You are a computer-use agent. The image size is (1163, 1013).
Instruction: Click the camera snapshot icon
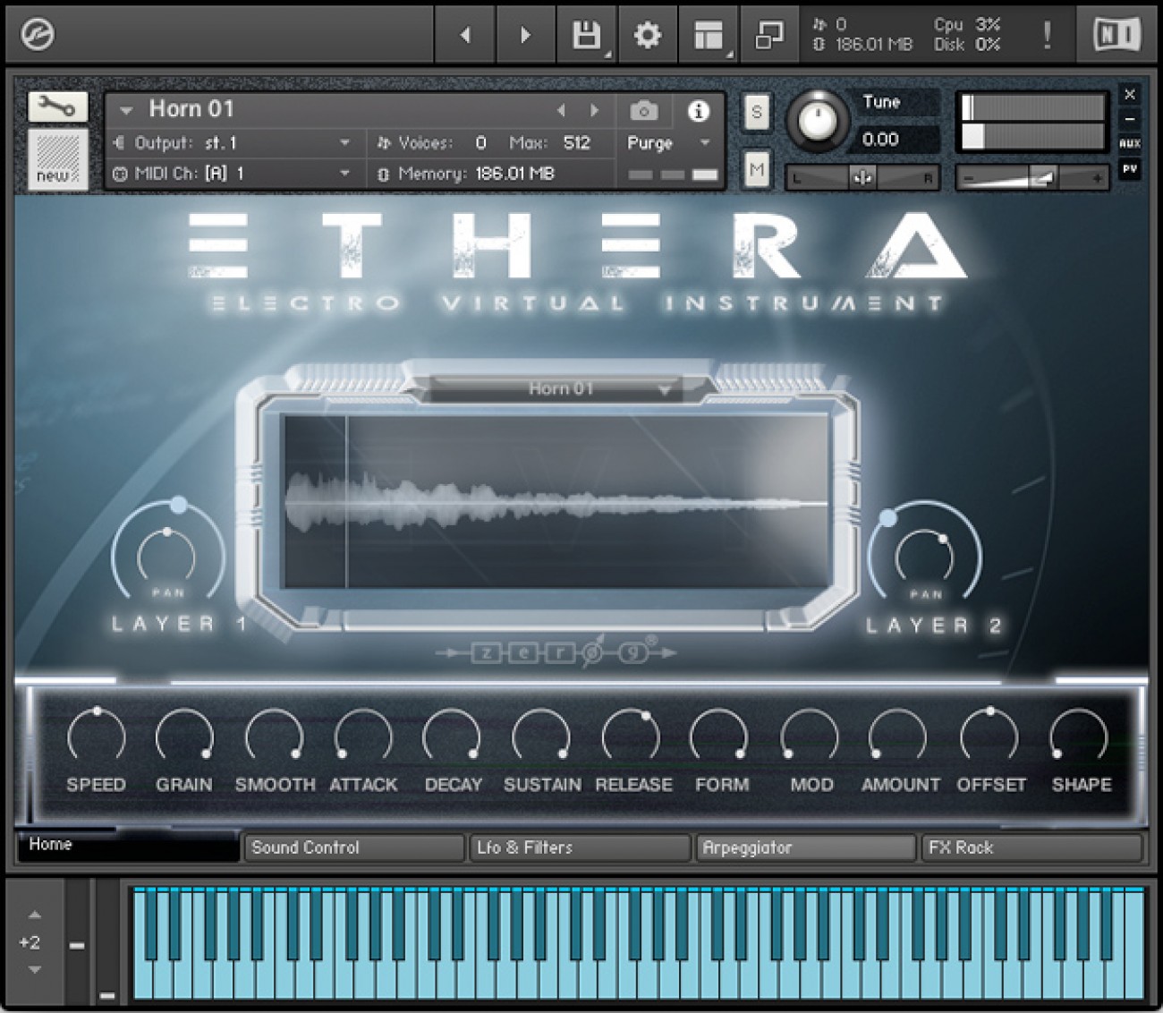tap(643, 111)
